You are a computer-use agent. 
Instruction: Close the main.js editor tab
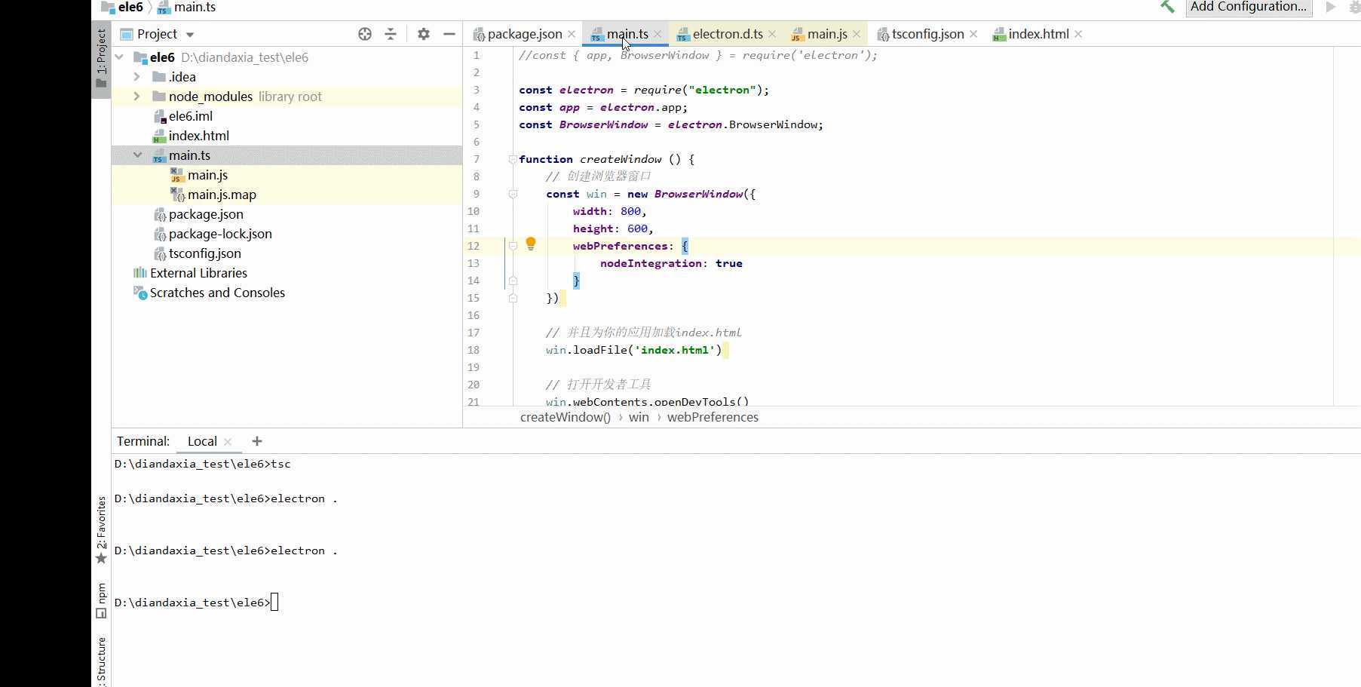click(x=857, y=34)
